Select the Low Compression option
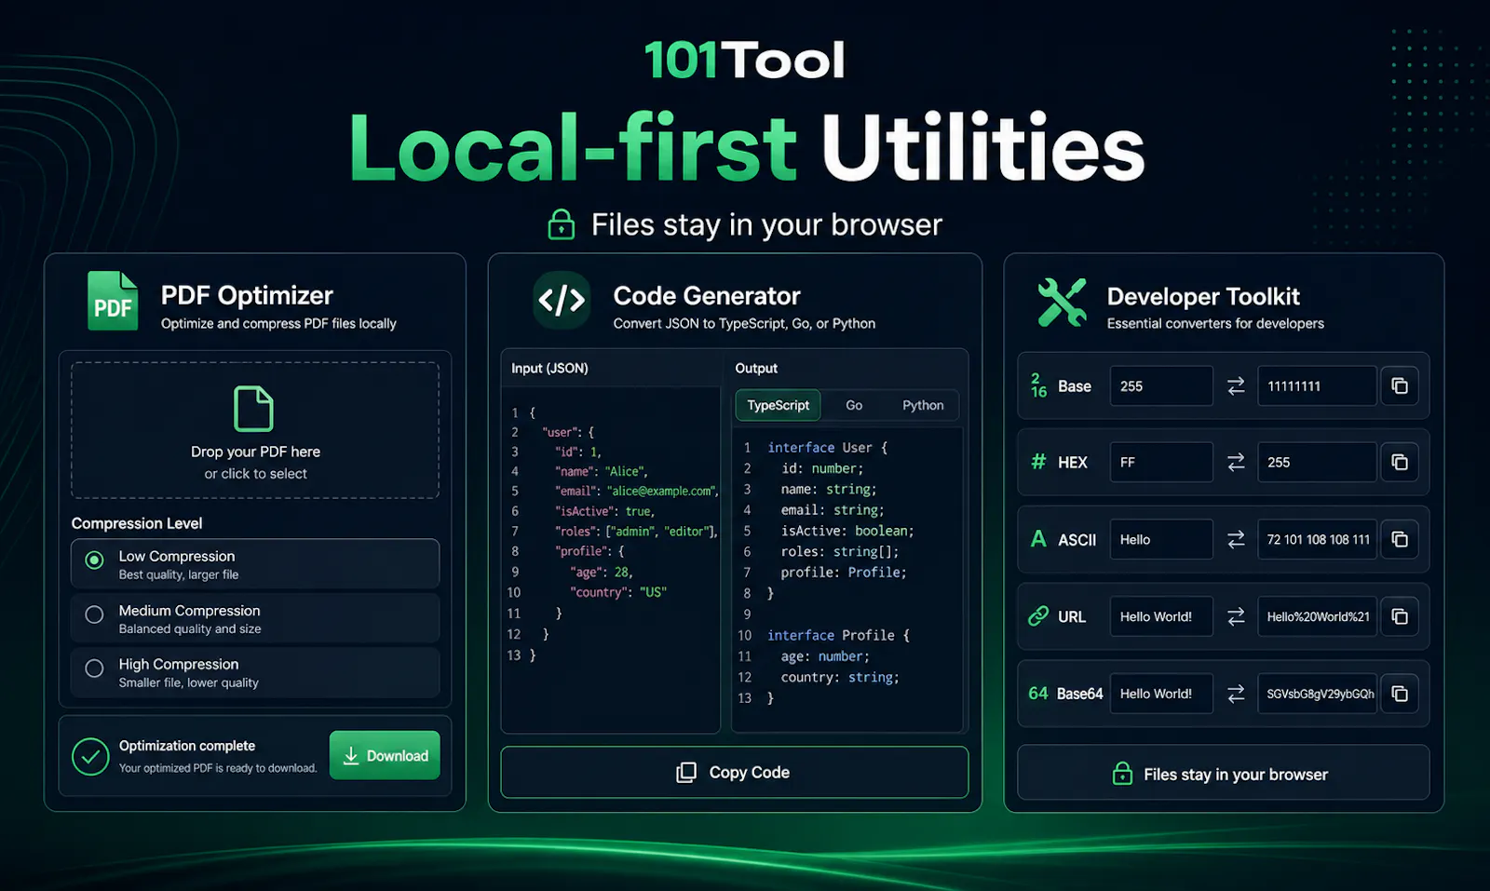 (255, 564)
